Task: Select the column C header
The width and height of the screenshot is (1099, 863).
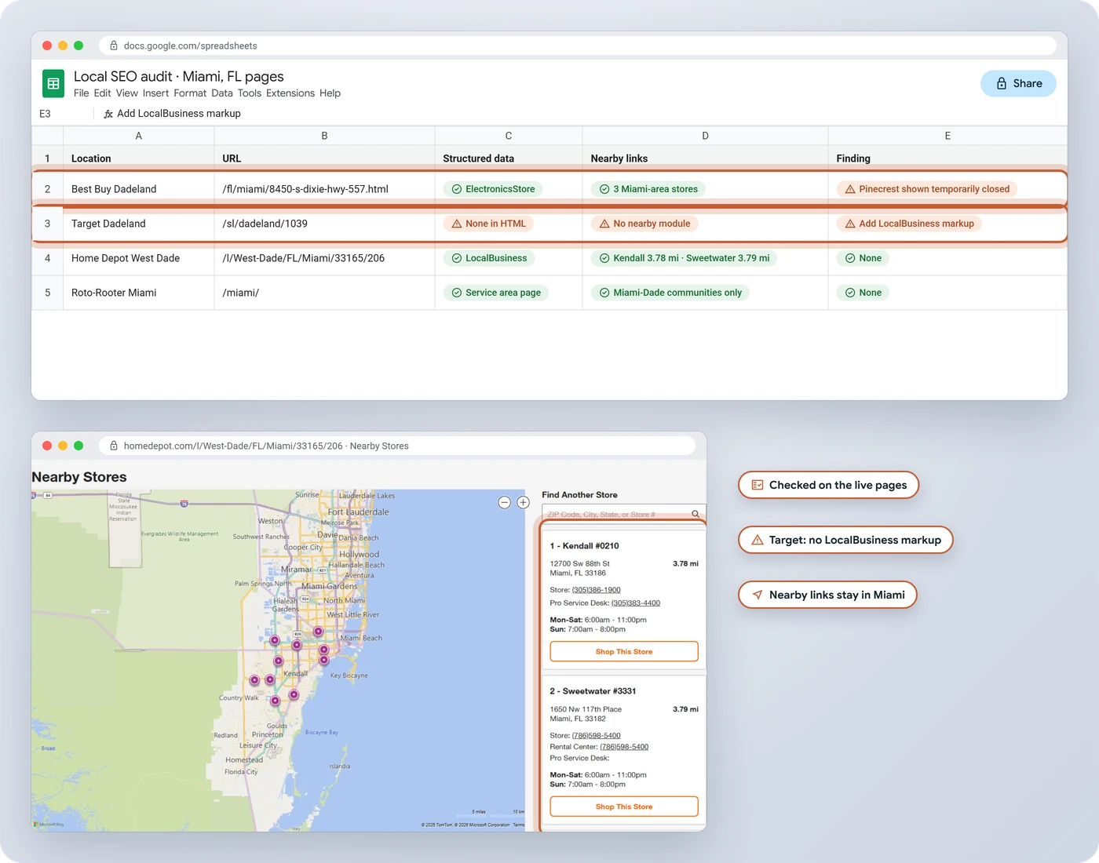Action: coord(509,136)
